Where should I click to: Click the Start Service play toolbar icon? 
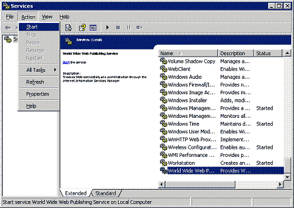[x=108, y=28]
